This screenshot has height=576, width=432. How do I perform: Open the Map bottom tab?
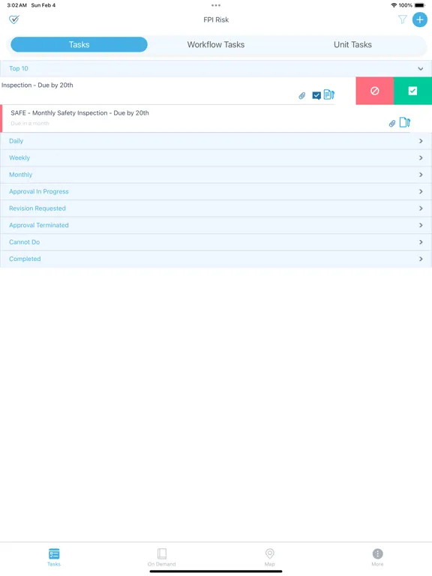point(270,557)
